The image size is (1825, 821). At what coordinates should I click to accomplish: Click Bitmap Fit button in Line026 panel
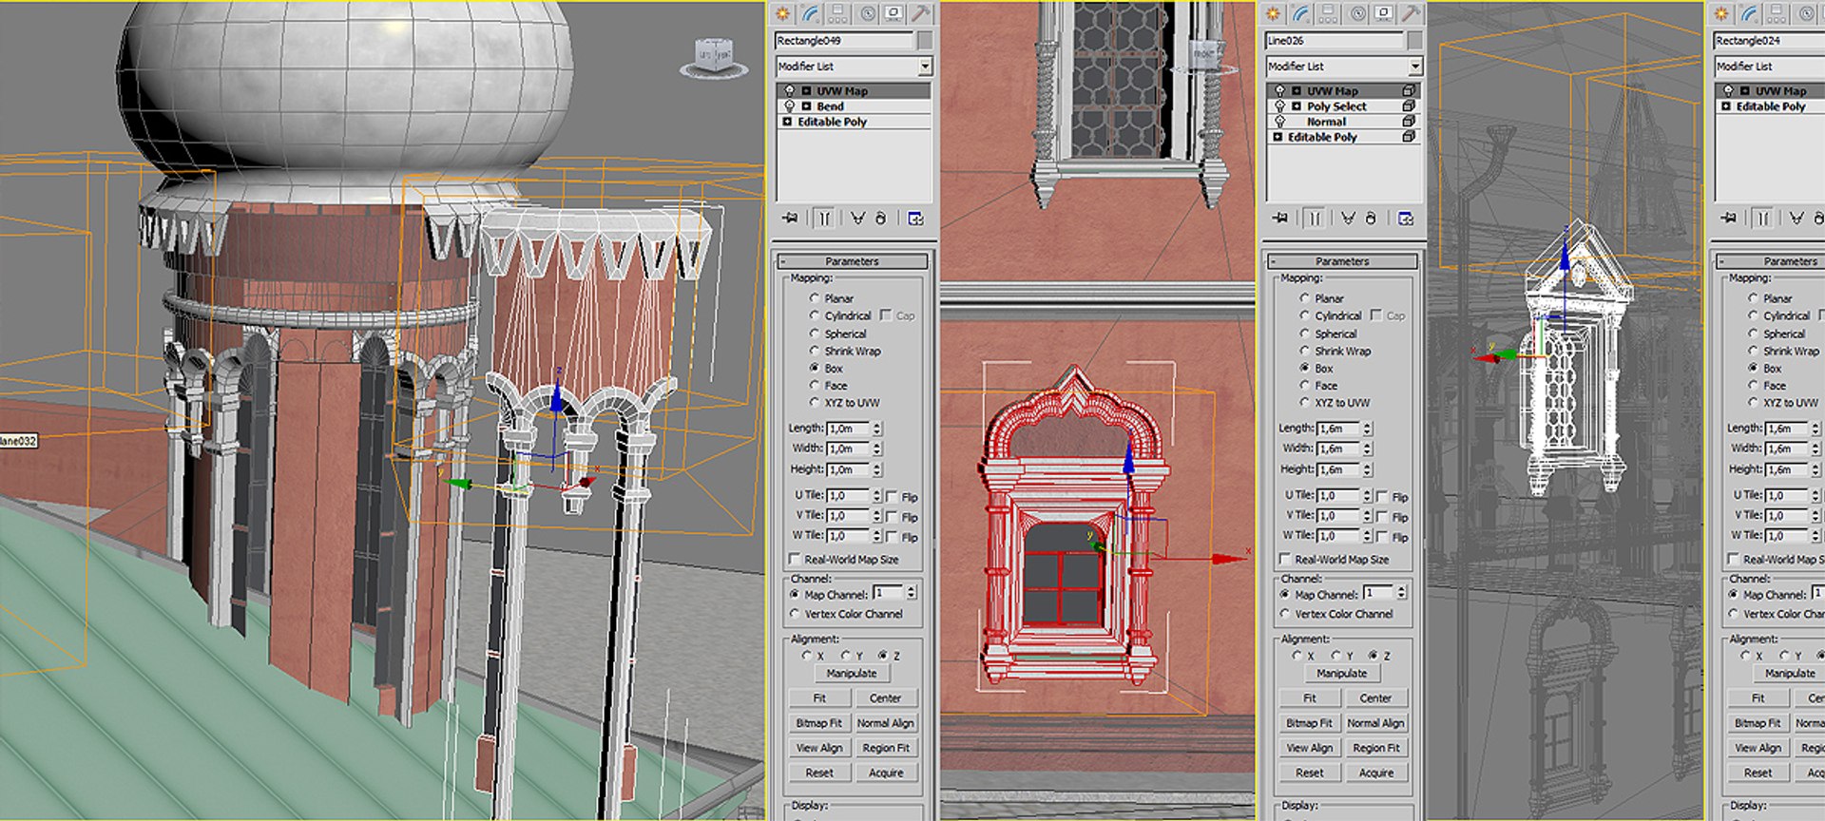(x=1310, y=722)
